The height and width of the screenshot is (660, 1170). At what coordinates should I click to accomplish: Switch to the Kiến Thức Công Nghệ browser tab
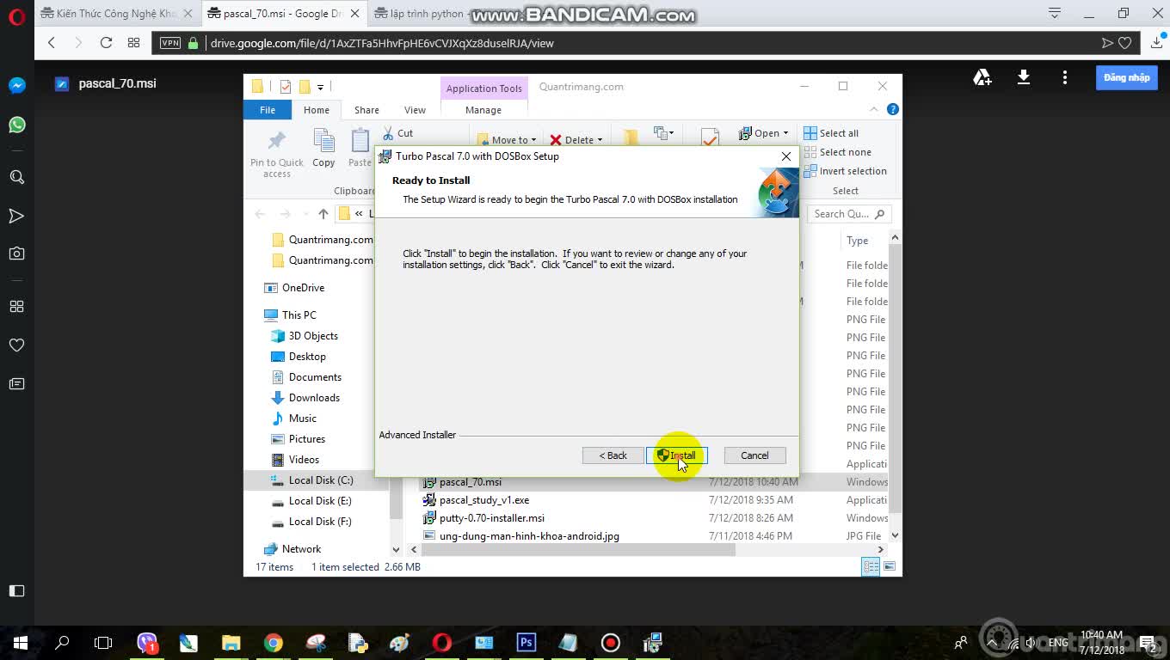coord(116,14)
